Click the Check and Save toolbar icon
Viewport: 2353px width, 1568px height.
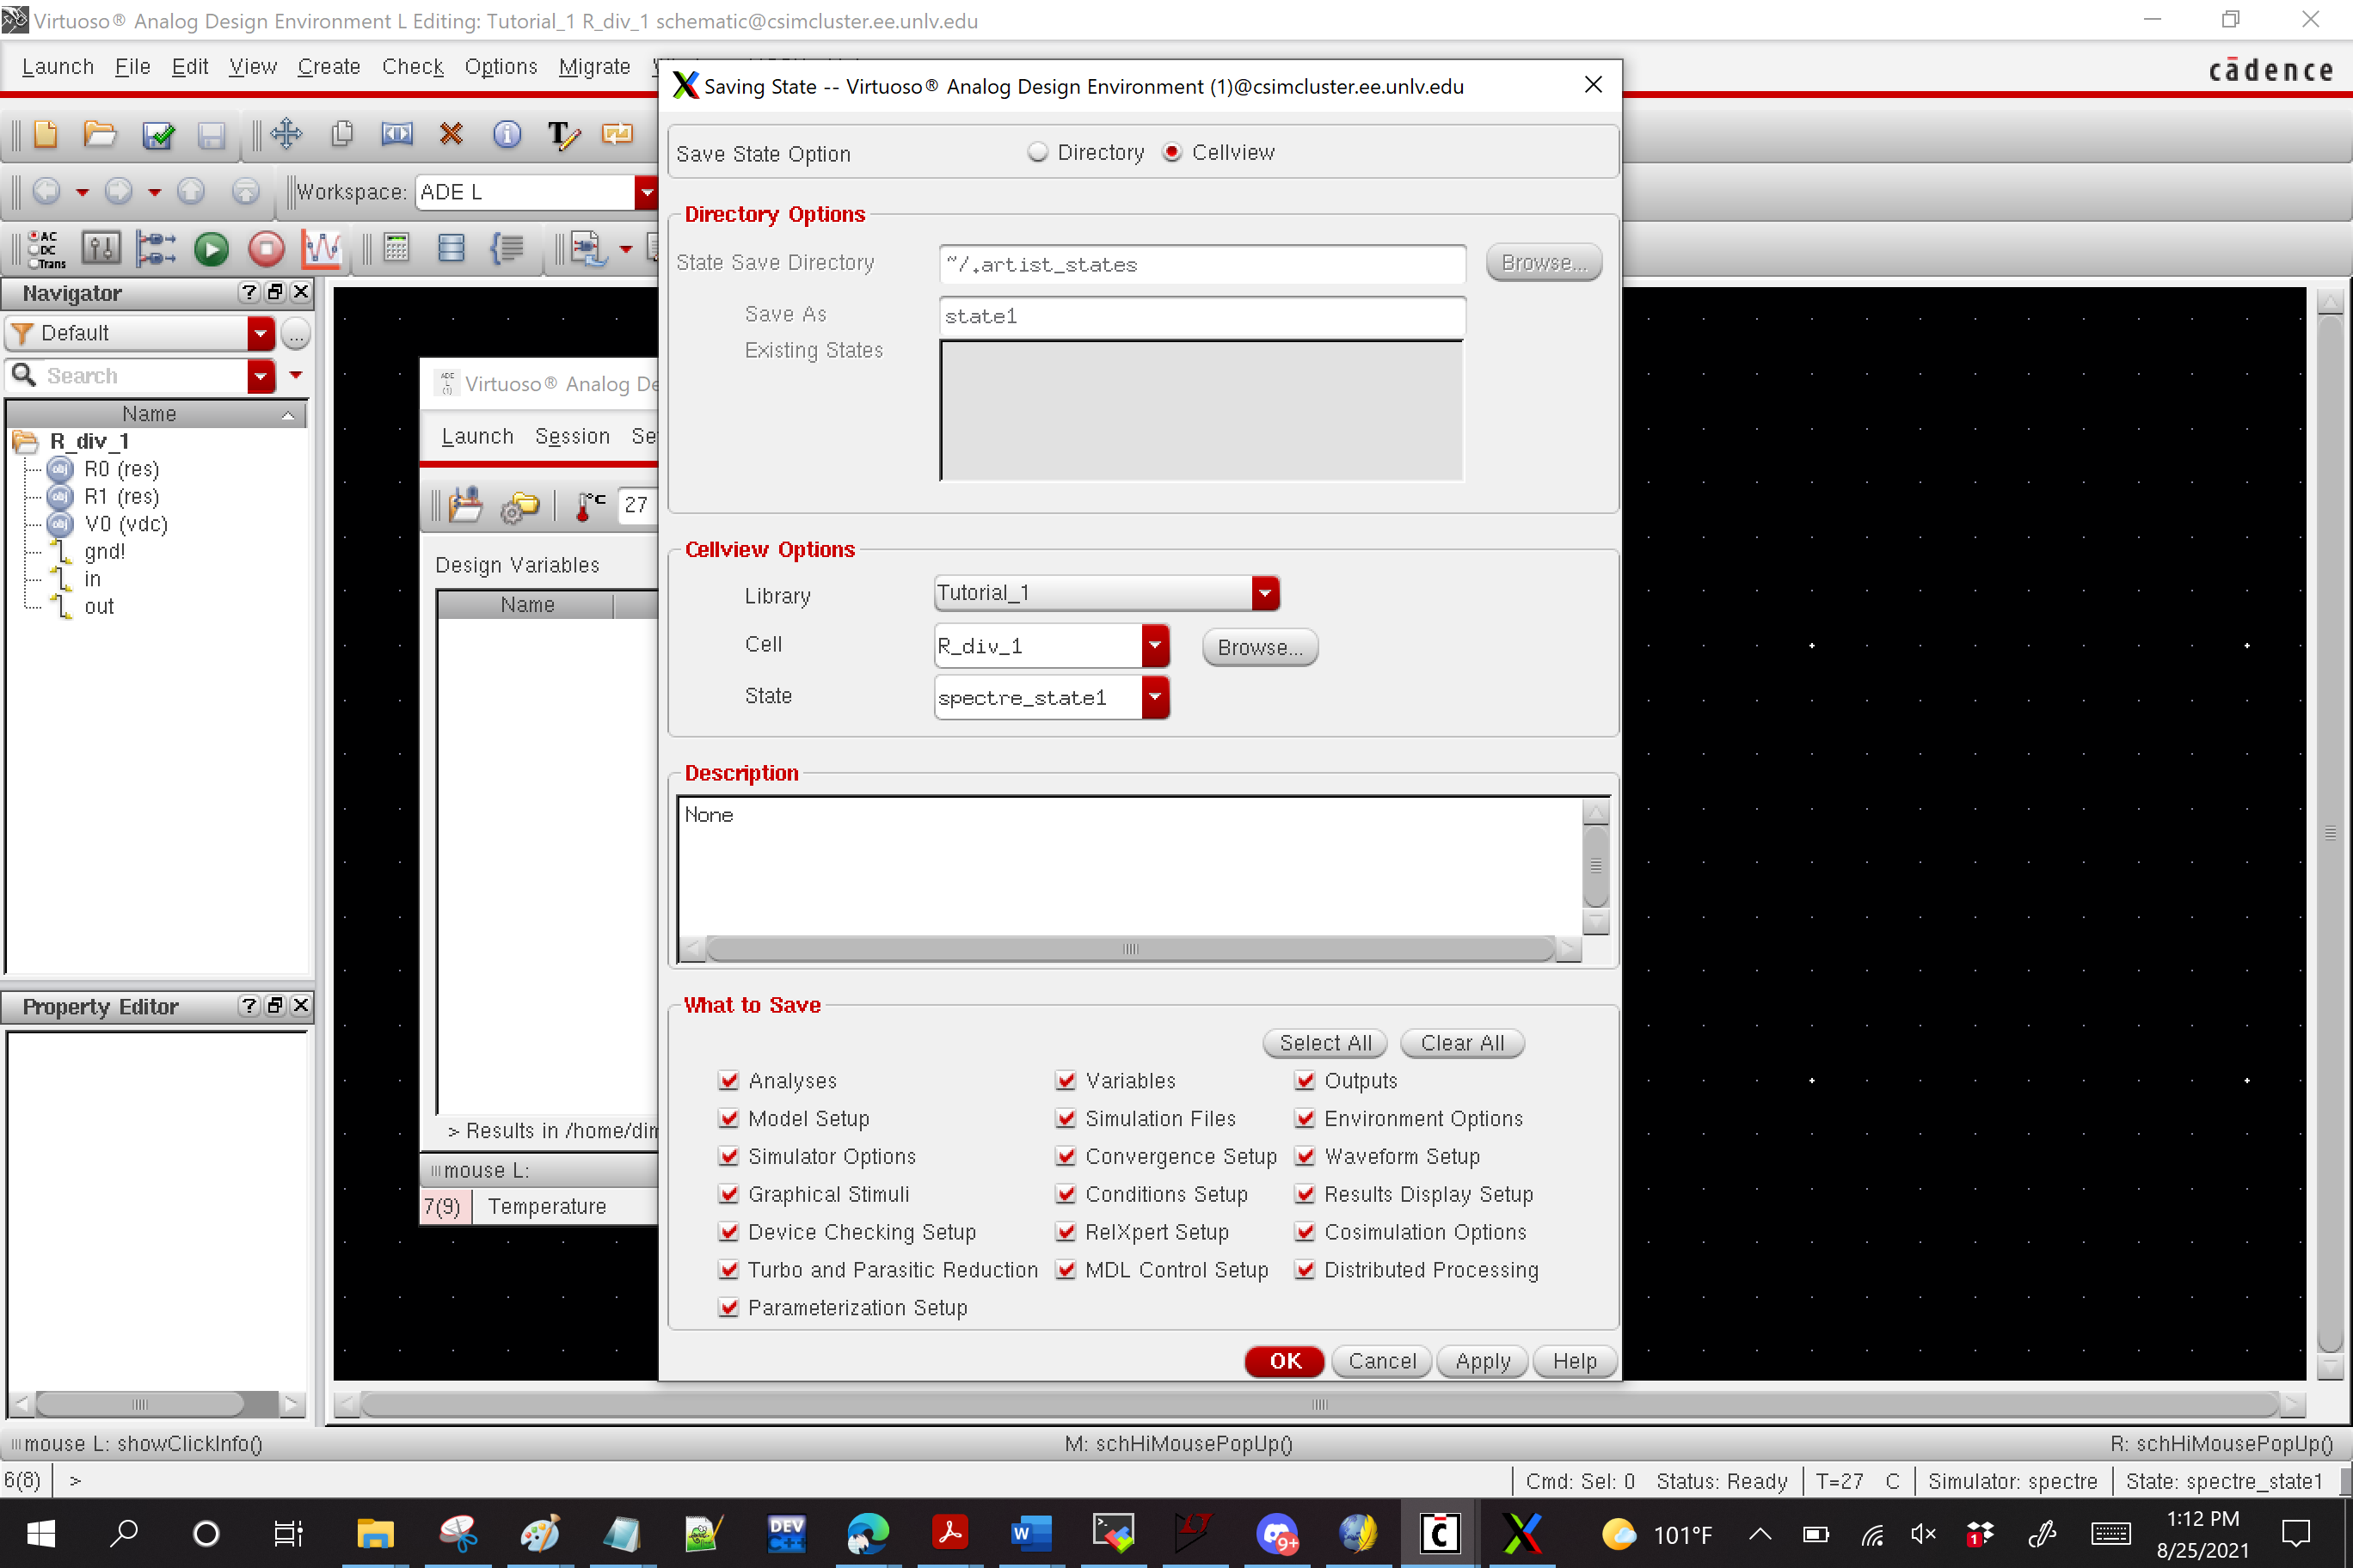click(x=157, y=134)
